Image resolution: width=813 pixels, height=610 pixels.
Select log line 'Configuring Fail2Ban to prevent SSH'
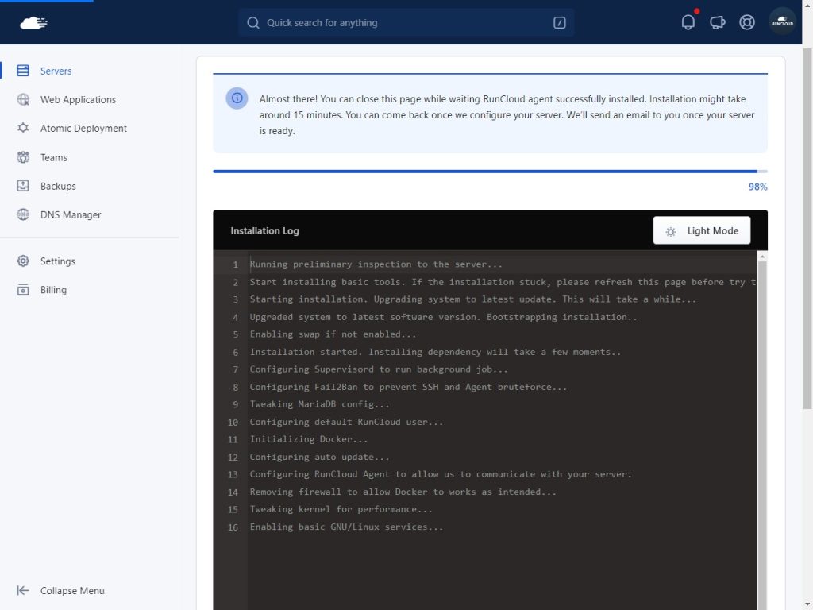pos(408,387)
